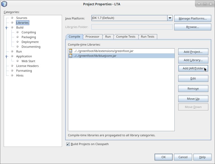This screenshot has height=164, width=215.
Task: Remove the selected library
Action: [193, 89]
